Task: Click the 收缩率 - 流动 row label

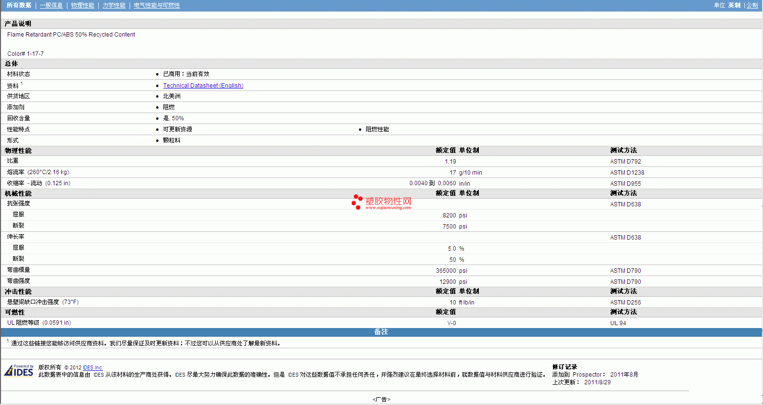Action: [39, 183]
